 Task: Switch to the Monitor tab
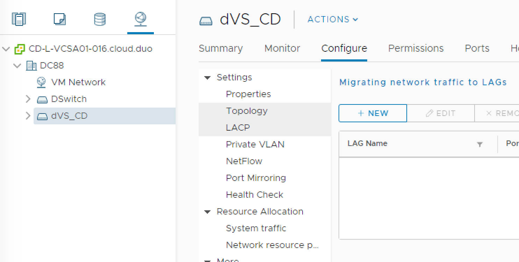(x=282, y=49)
